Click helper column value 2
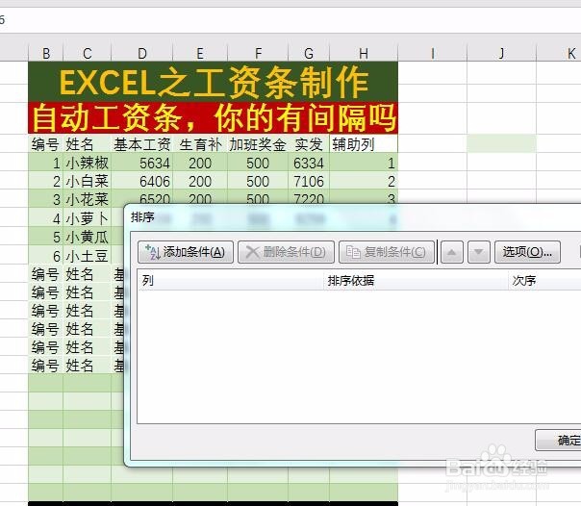The height and width of the screenshot is (506, 581). click(364, 181)
